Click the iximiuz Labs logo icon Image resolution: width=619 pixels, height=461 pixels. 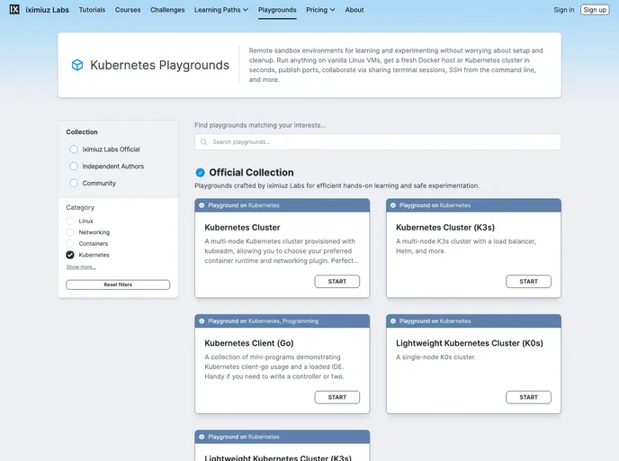pyautogui.click(x=14, y=10)
